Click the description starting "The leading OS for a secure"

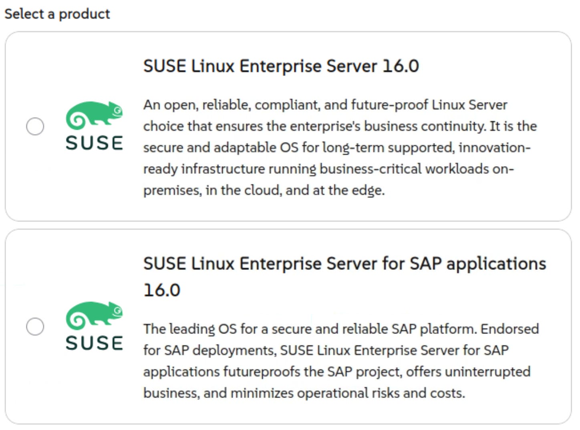pyautogui.click(x=341, y=361)
